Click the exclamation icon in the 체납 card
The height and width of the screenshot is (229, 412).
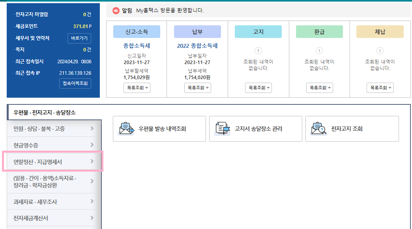pyautogui.click(x=380, y=51)
